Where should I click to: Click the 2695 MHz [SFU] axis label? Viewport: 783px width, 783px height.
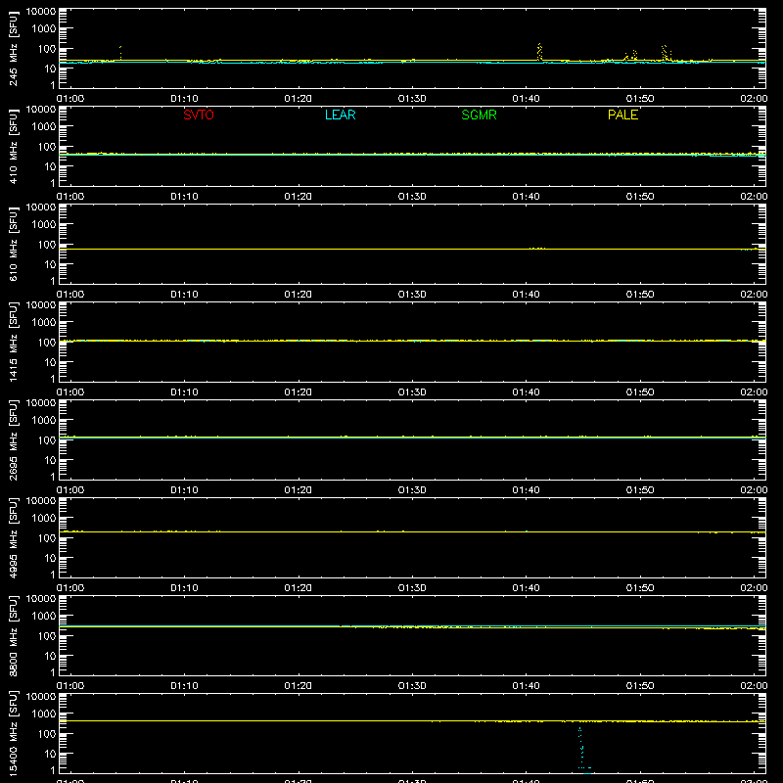pyautogui.click(x=13, y=439)
